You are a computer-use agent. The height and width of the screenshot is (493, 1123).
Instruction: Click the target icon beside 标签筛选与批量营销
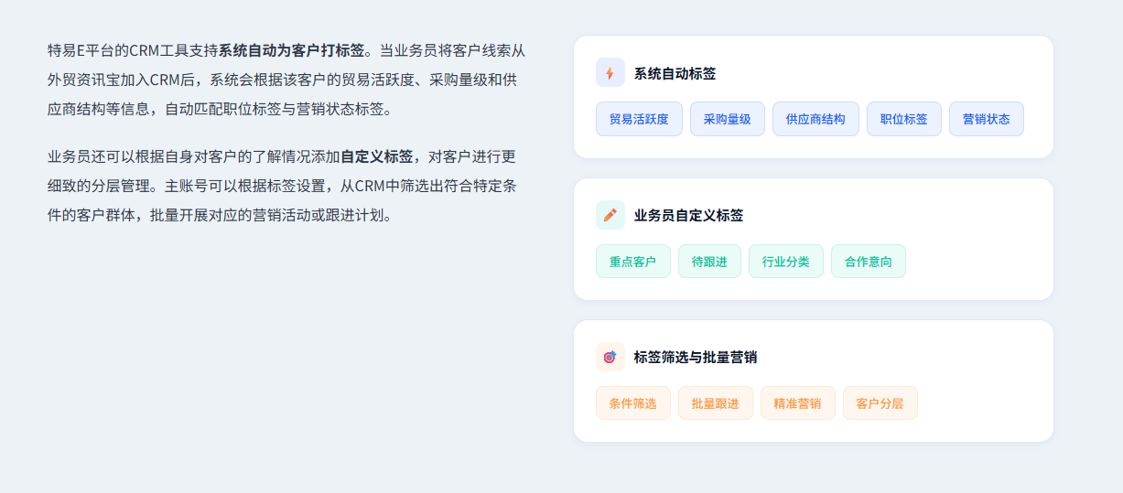tap(610, 357)
